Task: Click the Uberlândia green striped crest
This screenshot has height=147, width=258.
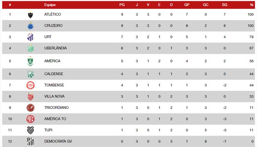Action: 30,48
